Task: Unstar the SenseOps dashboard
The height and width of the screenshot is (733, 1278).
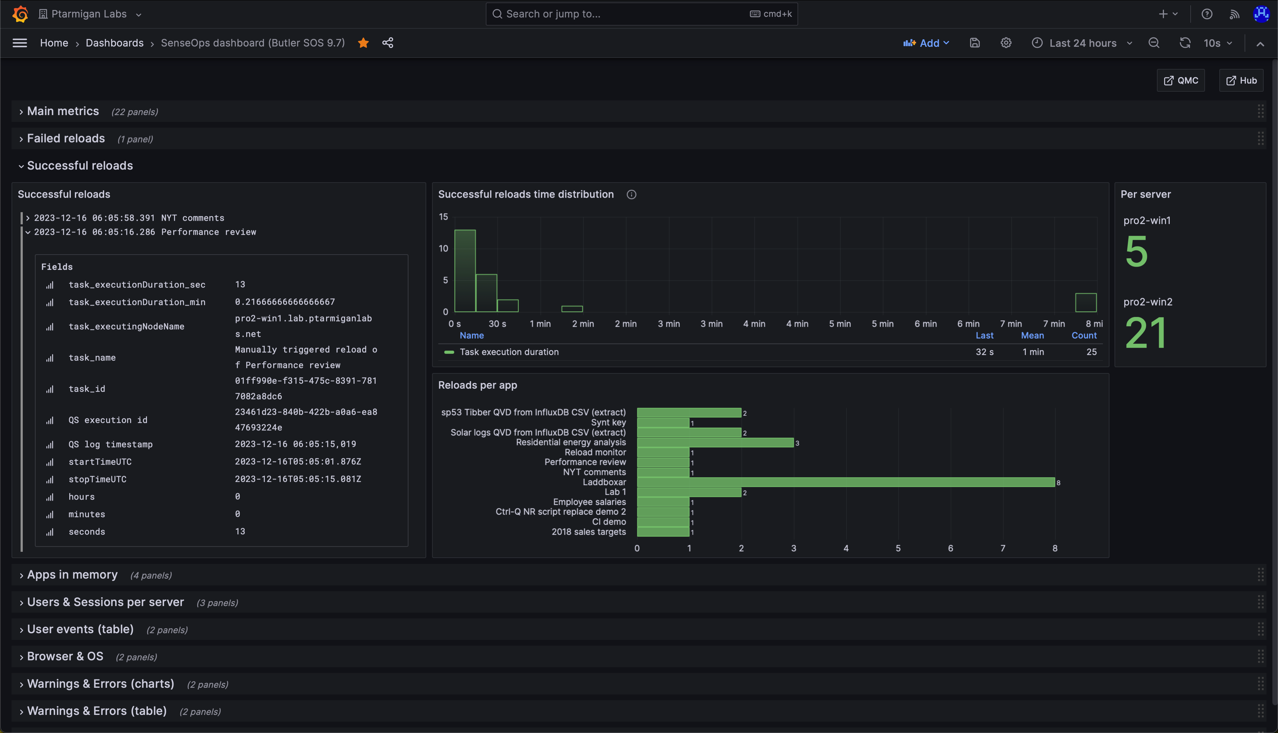Action: coord(363,43)
